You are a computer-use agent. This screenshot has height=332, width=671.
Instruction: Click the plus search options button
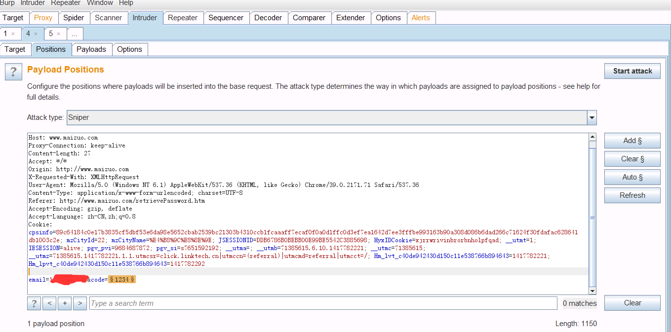pyautogui.click(x=65, y=303)
